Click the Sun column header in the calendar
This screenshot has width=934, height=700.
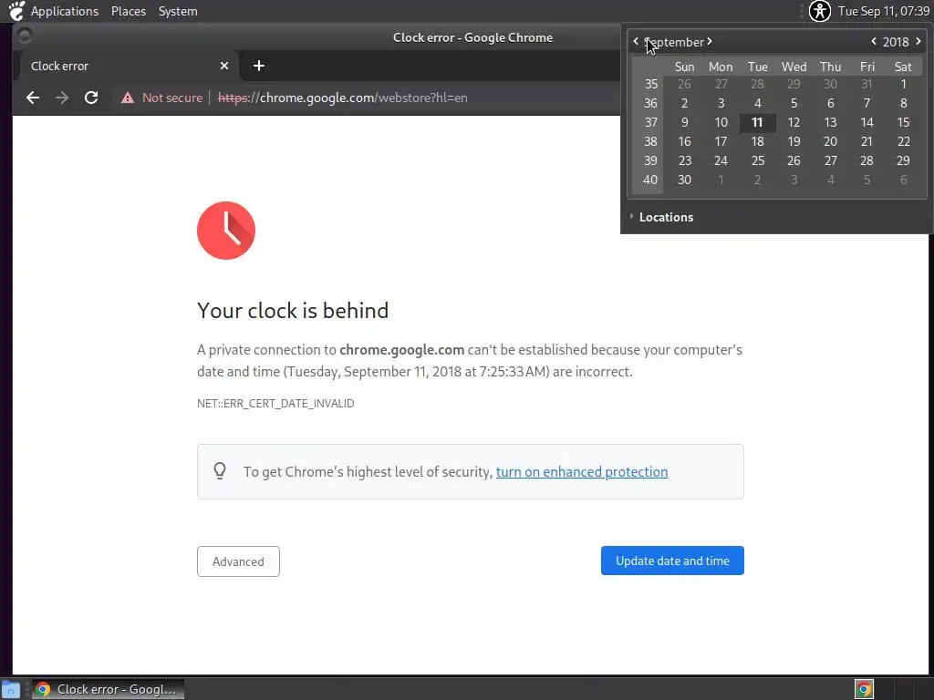tap(684, 67)
